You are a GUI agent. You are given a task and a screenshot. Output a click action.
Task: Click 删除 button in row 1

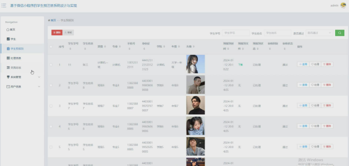tap(327, 65)
